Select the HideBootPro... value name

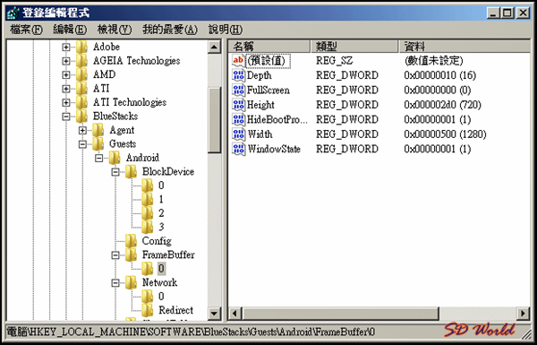coord(277,119)
